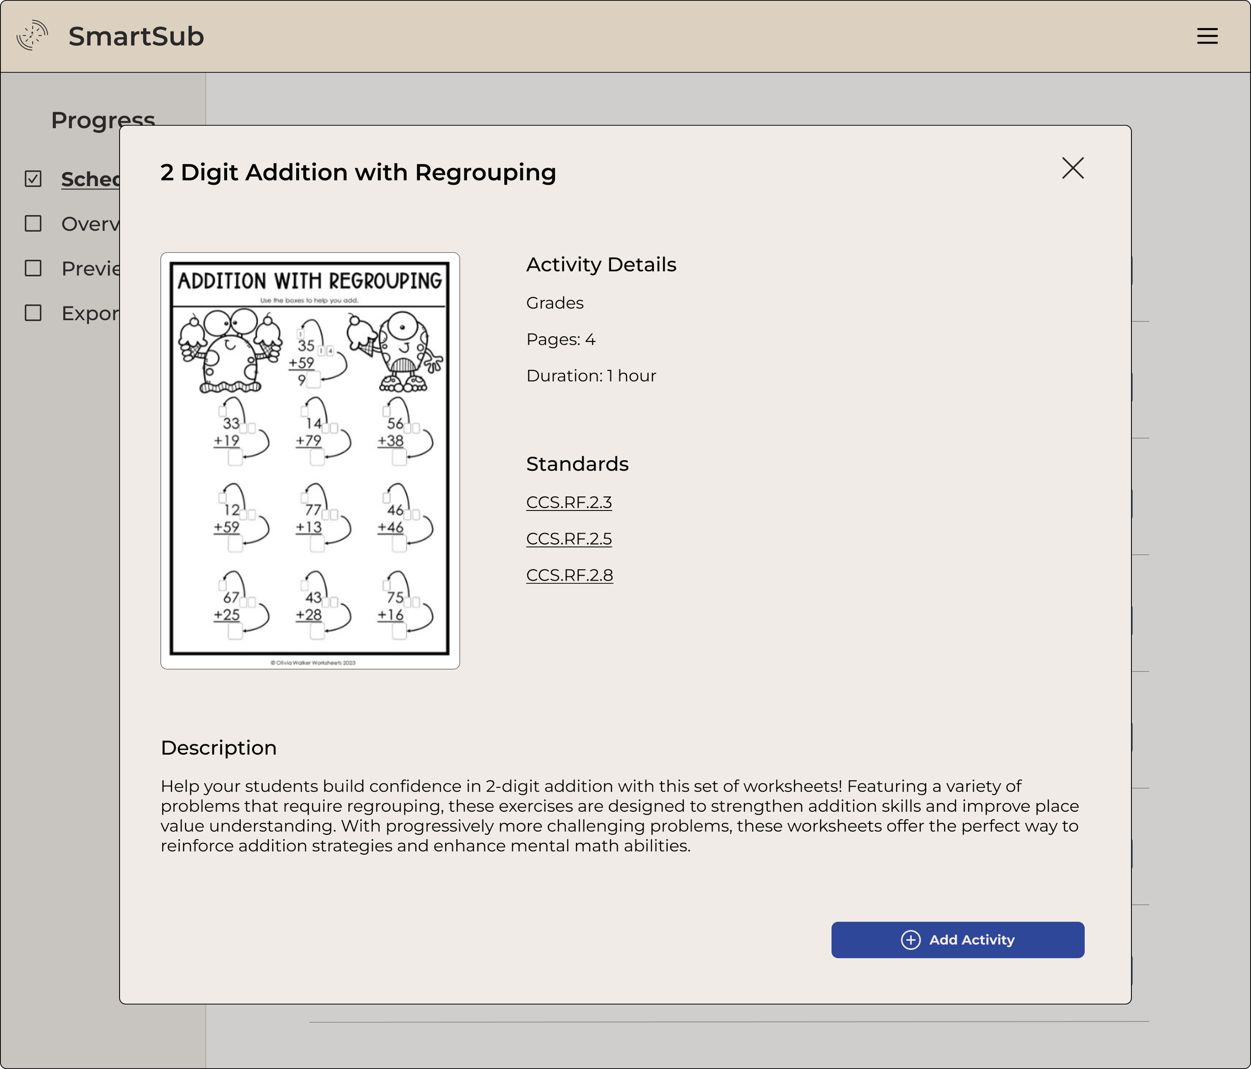This screenshot has width=1251, height=1069.
Task: Select the Preview progress item
Action: (x=91, y=268)
